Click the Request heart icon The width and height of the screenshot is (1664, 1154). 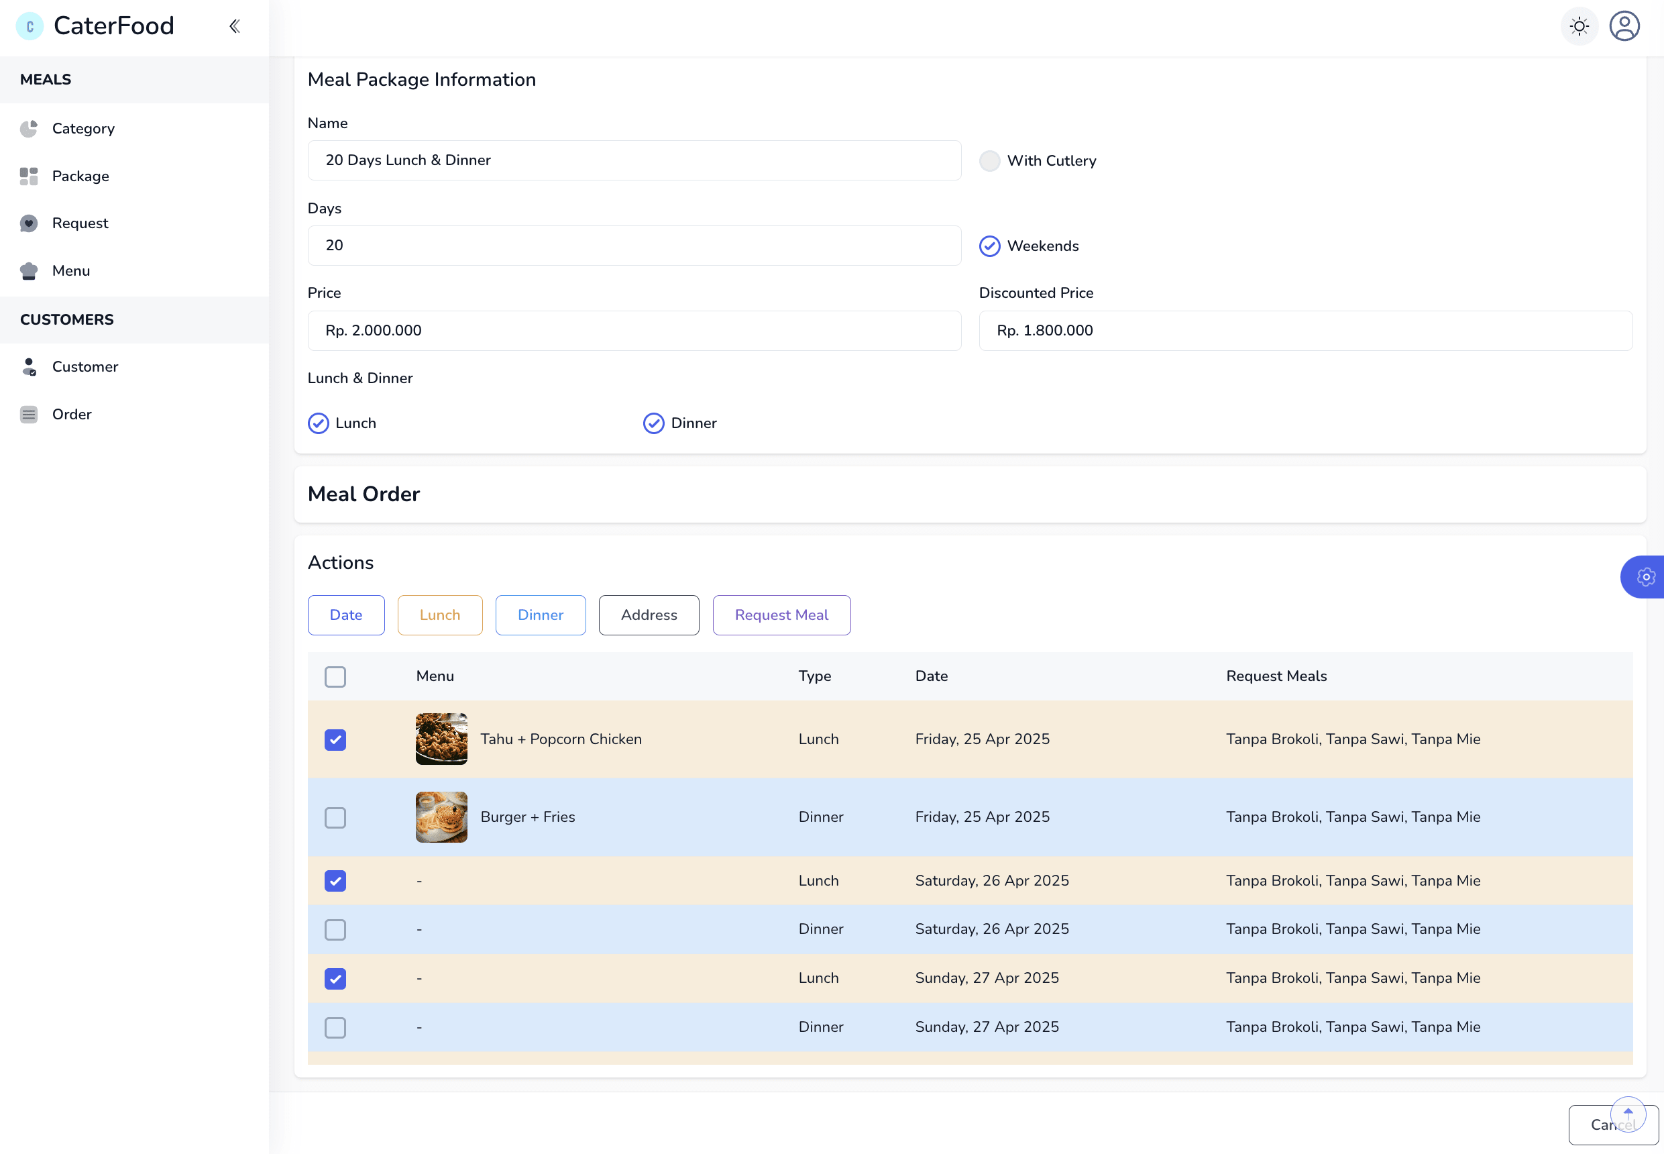[x=29, y=223]
